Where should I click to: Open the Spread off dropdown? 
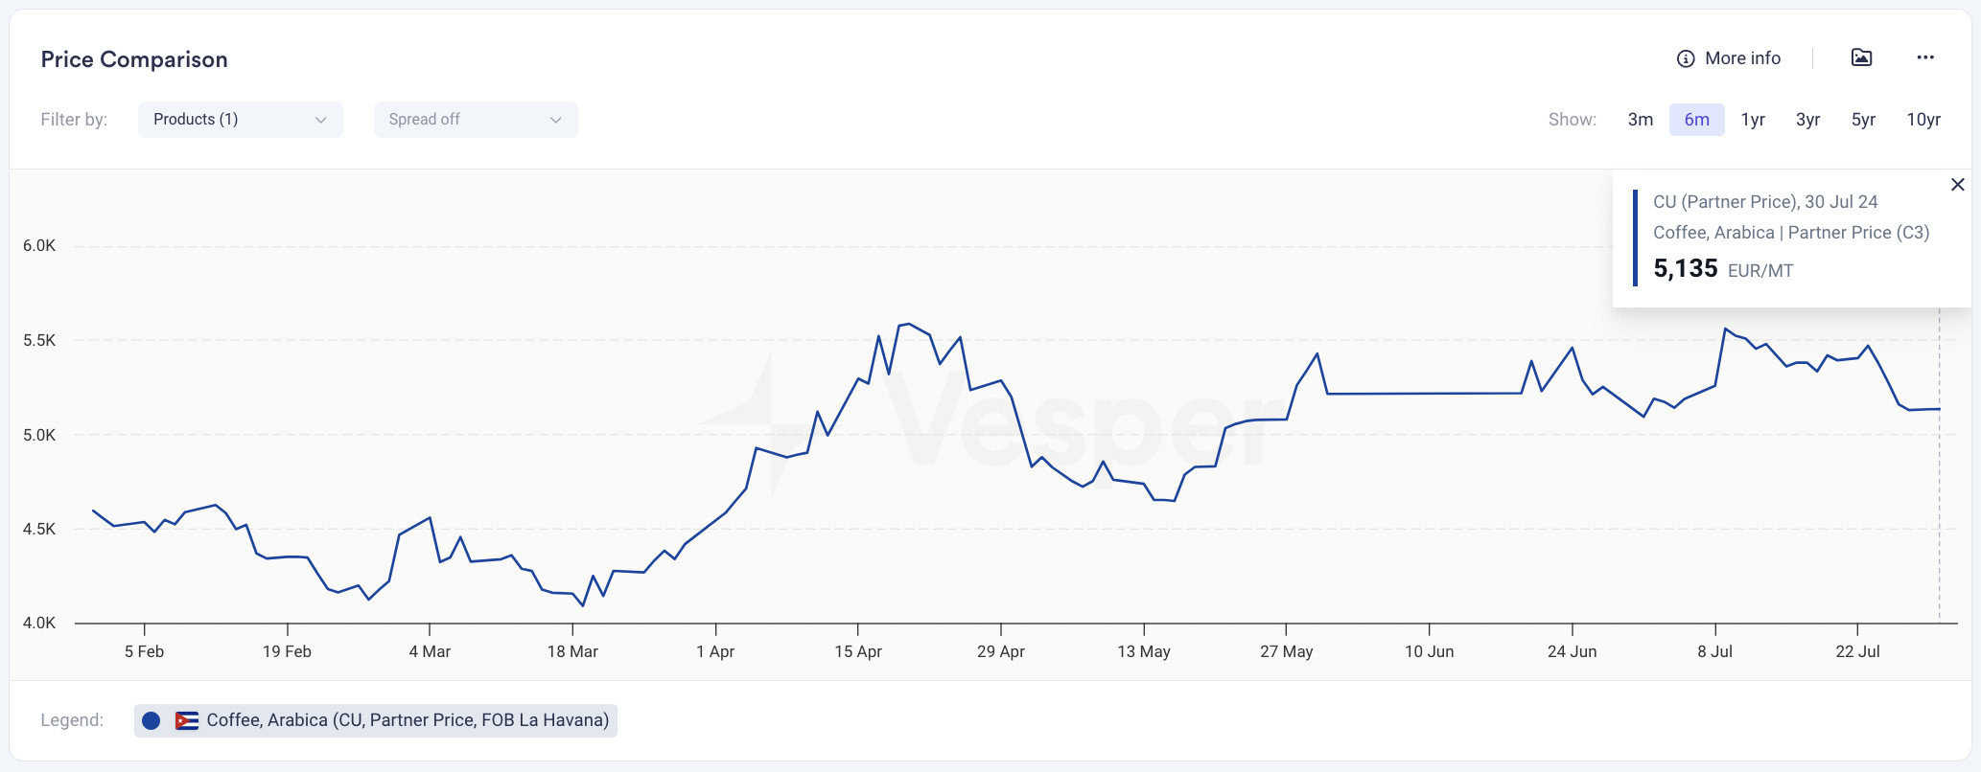point(476,120)
